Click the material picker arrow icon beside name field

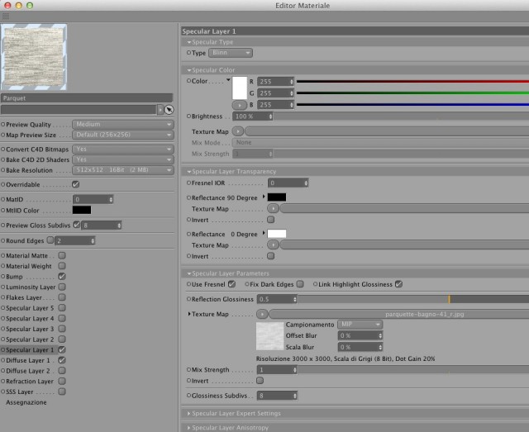pyautogui.click(x=169, y=110)
